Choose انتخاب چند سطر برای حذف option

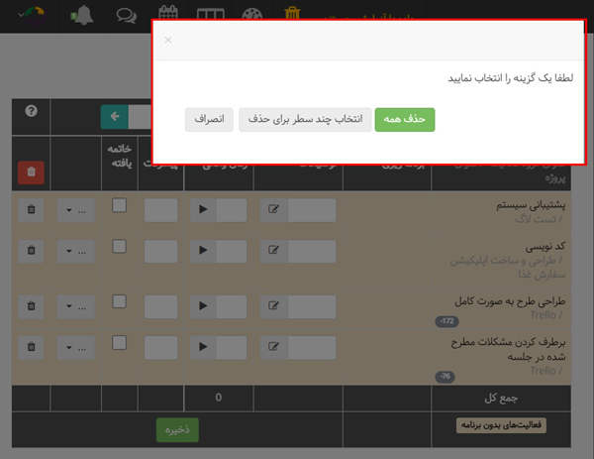point(305,120)
